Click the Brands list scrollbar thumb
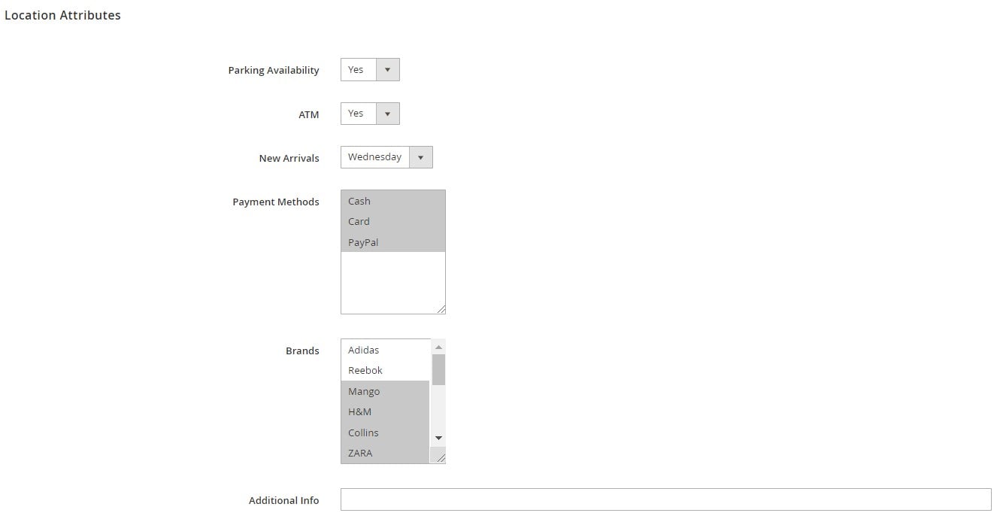Screen dimensions: 1003x522 (x=438, y=369)
